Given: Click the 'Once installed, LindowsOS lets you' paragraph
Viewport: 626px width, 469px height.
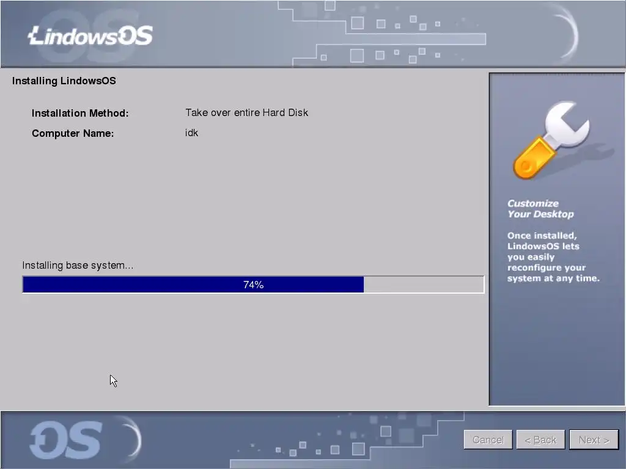Looking at the screenshot, I should click(x=553, y=257).
